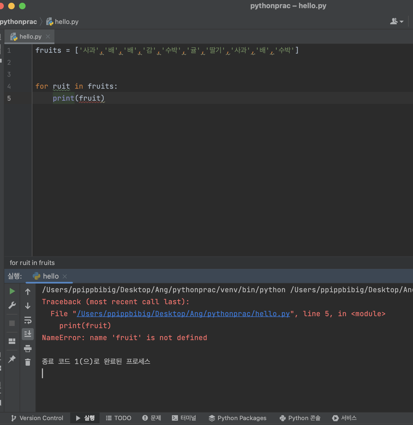The image size is (413, 425).
Task: Toggle scroll to end of console
Action: (x=28, y=334)
